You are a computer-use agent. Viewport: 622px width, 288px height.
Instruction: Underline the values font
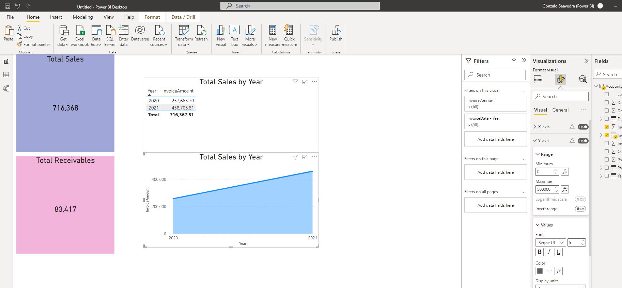[559, 252]
